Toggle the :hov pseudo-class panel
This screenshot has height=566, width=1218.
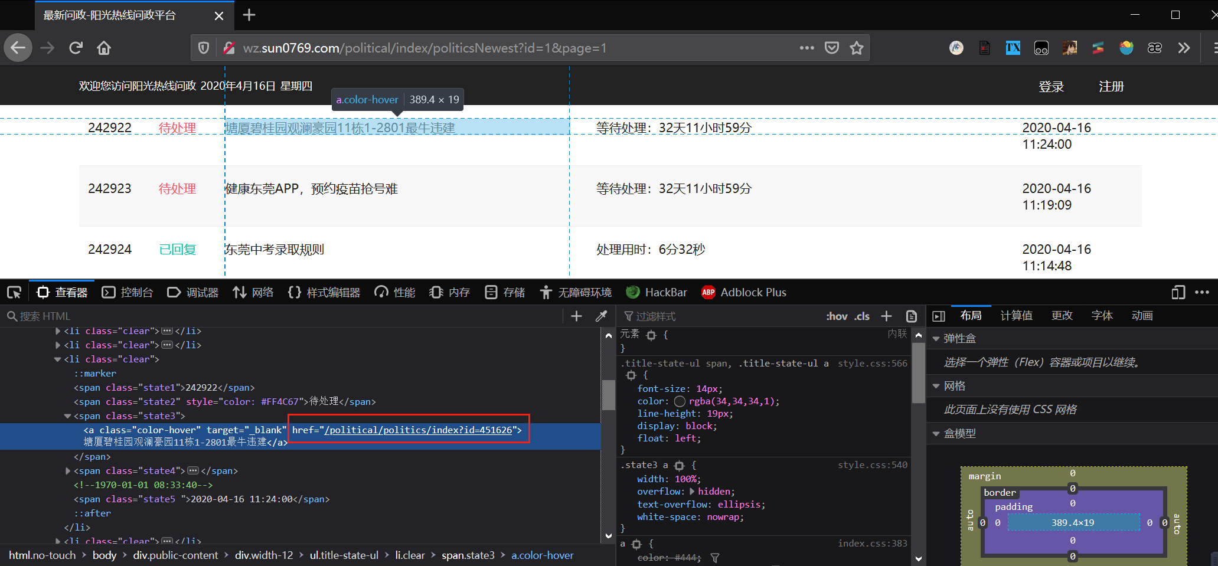[837, 316]
